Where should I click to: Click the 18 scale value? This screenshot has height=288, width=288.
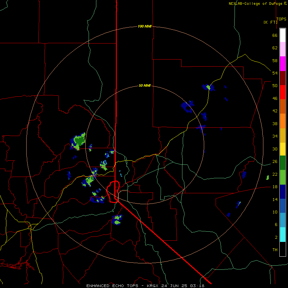click(x=275, y=187)
